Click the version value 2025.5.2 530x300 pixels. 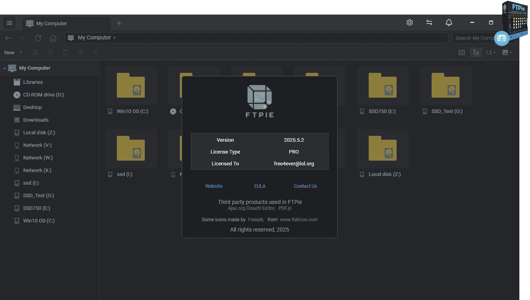(x=294, y=140)
